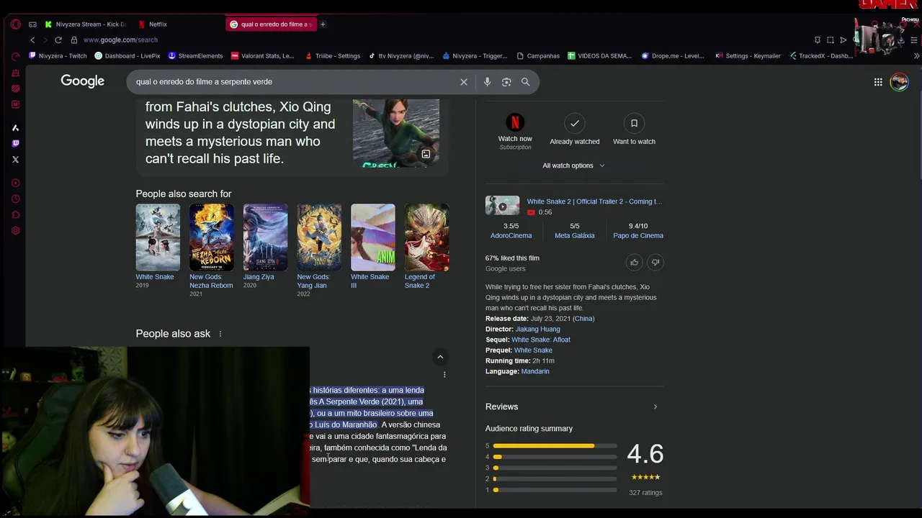The image size is (922, 518).
Task: Open Meta Galáxia rating link
Action: tap(574, 235)
